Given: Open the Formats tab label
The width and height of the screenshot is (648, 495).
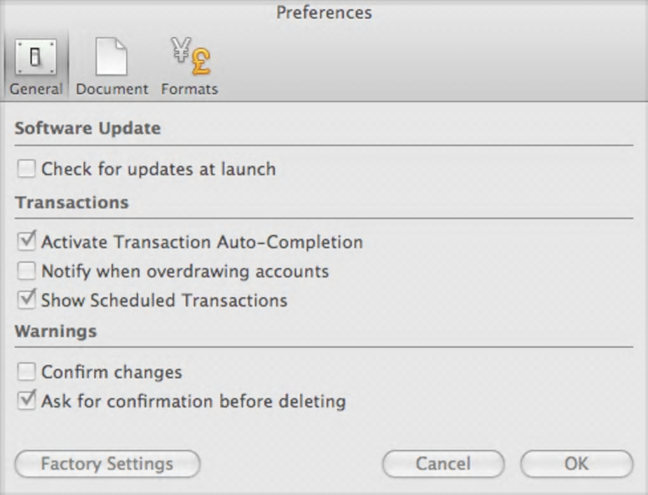Looking at the screenshot, I should coord(189,89).
